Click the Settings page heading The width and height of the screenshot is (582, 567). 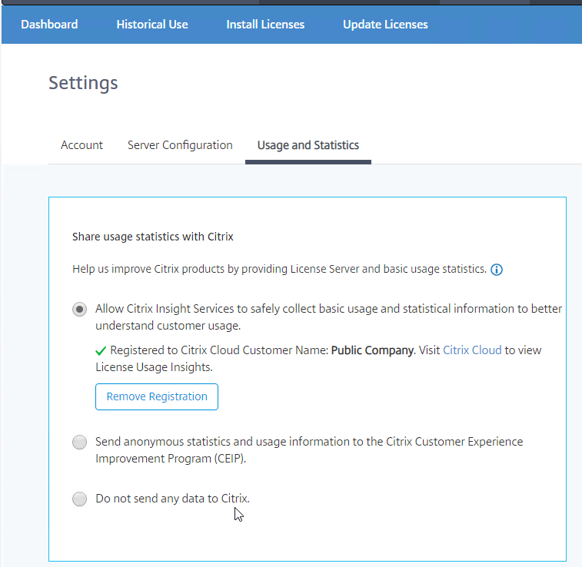coord(83,83)
